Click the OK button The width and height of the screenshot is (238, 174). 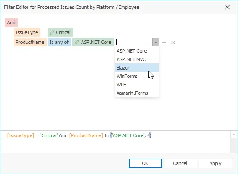(x=145, y=163)
